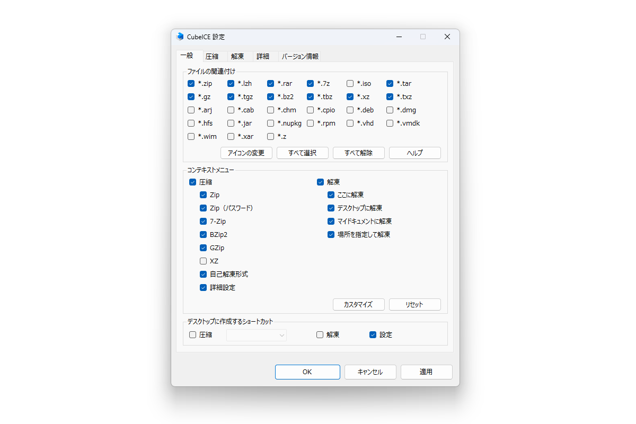The height and width of the screenshot is (424, 636).
Task: Select the 一般 tab
Action: coord(187,55)
